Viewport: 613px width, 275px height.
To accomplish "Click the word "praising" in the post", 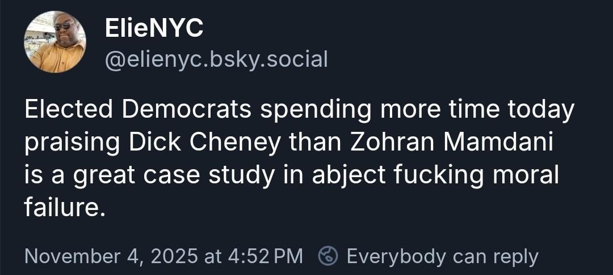I will [72, 143].
